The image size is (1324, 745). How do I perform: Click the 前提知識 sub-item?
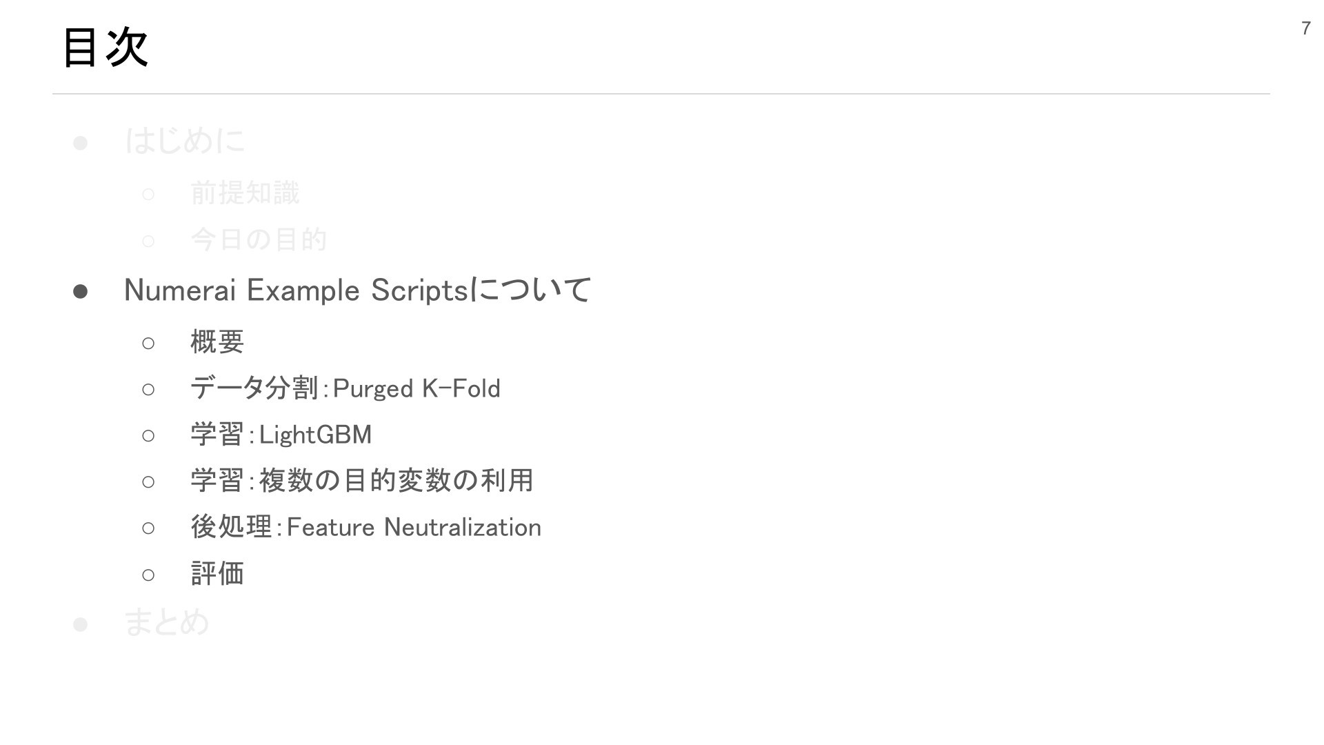click(x=245, y=193)
